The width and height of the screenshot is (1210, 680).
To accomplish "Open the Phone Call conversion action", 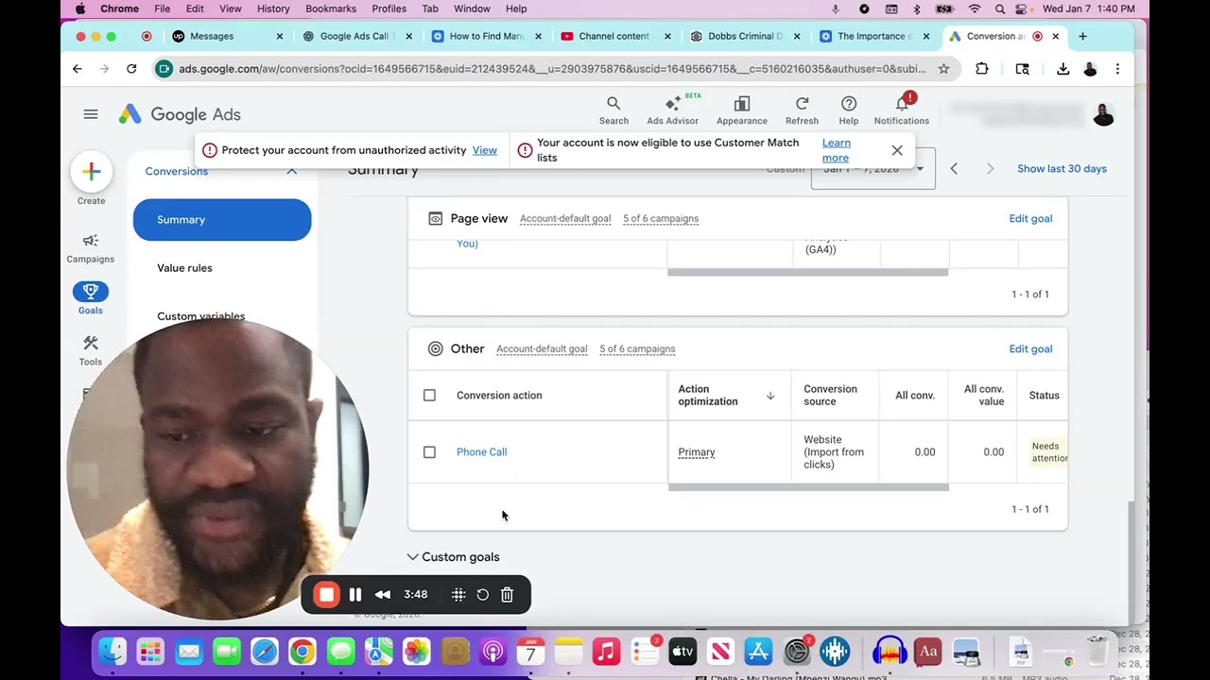I will click(x=482, y=452).
